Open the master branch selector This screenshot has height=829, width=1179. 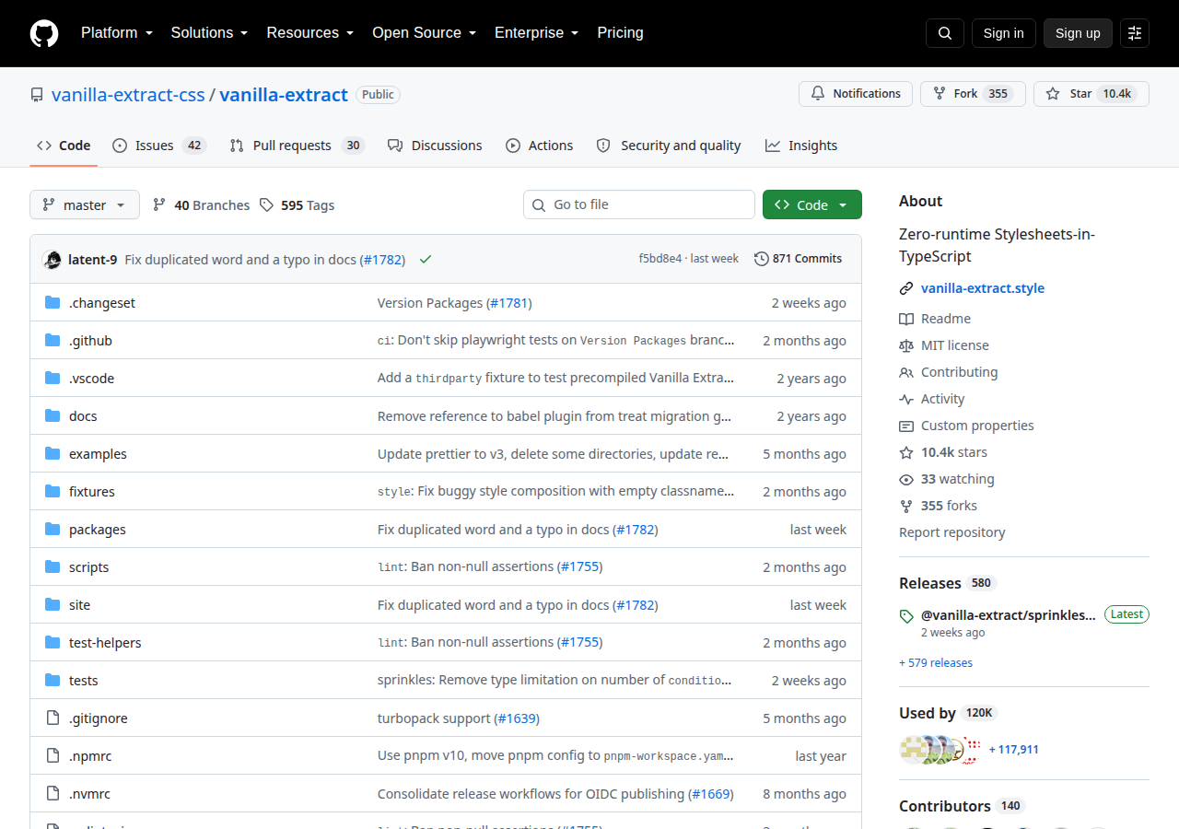click(85, 204)
